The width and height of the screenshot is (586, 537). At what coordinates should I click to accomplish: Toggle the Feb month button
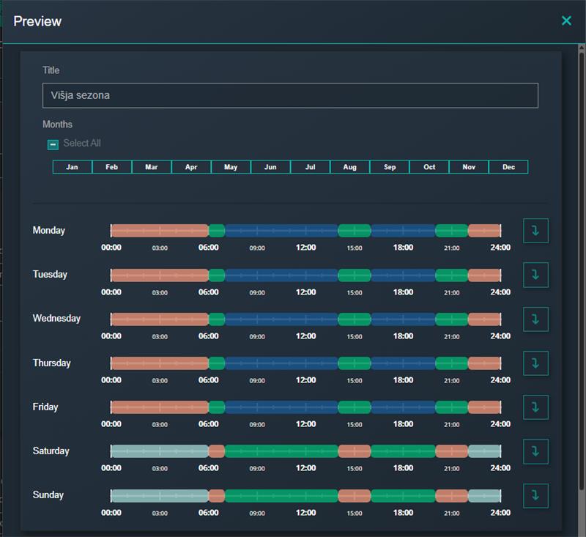pos(112,167)
